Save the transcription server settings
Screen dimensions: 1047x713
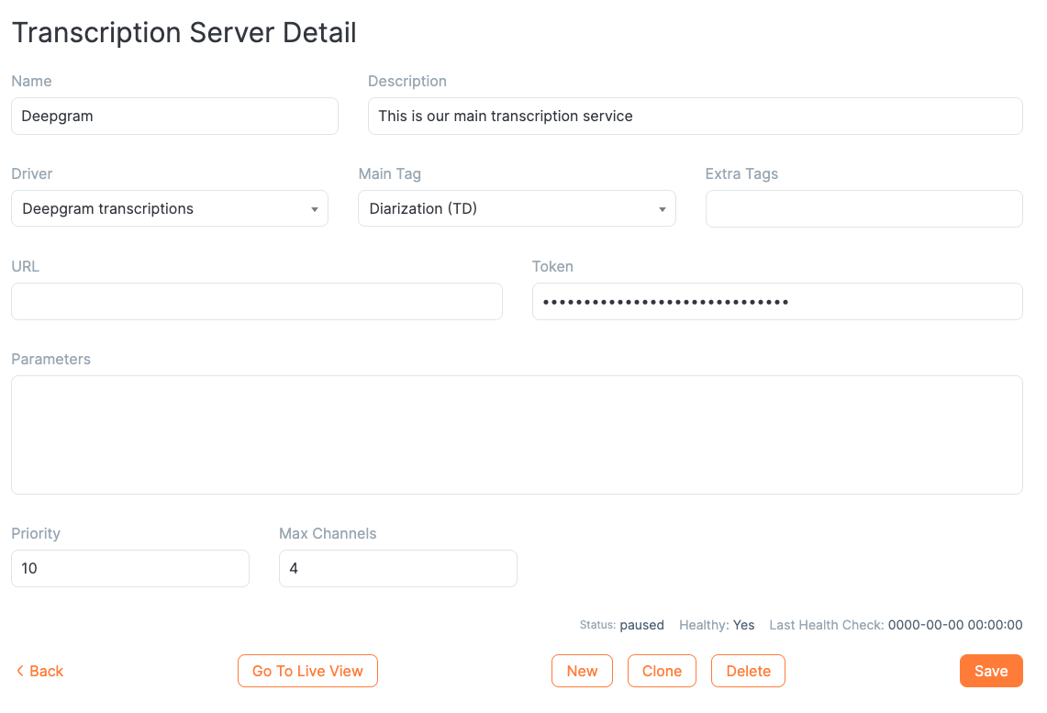coord(991,671)
